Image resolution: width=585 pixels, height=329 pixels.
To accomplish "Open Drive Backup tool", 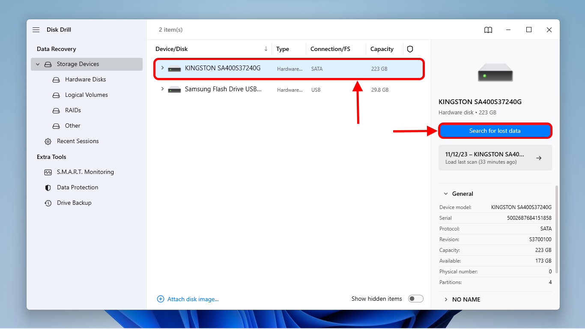I will (74, 203).
